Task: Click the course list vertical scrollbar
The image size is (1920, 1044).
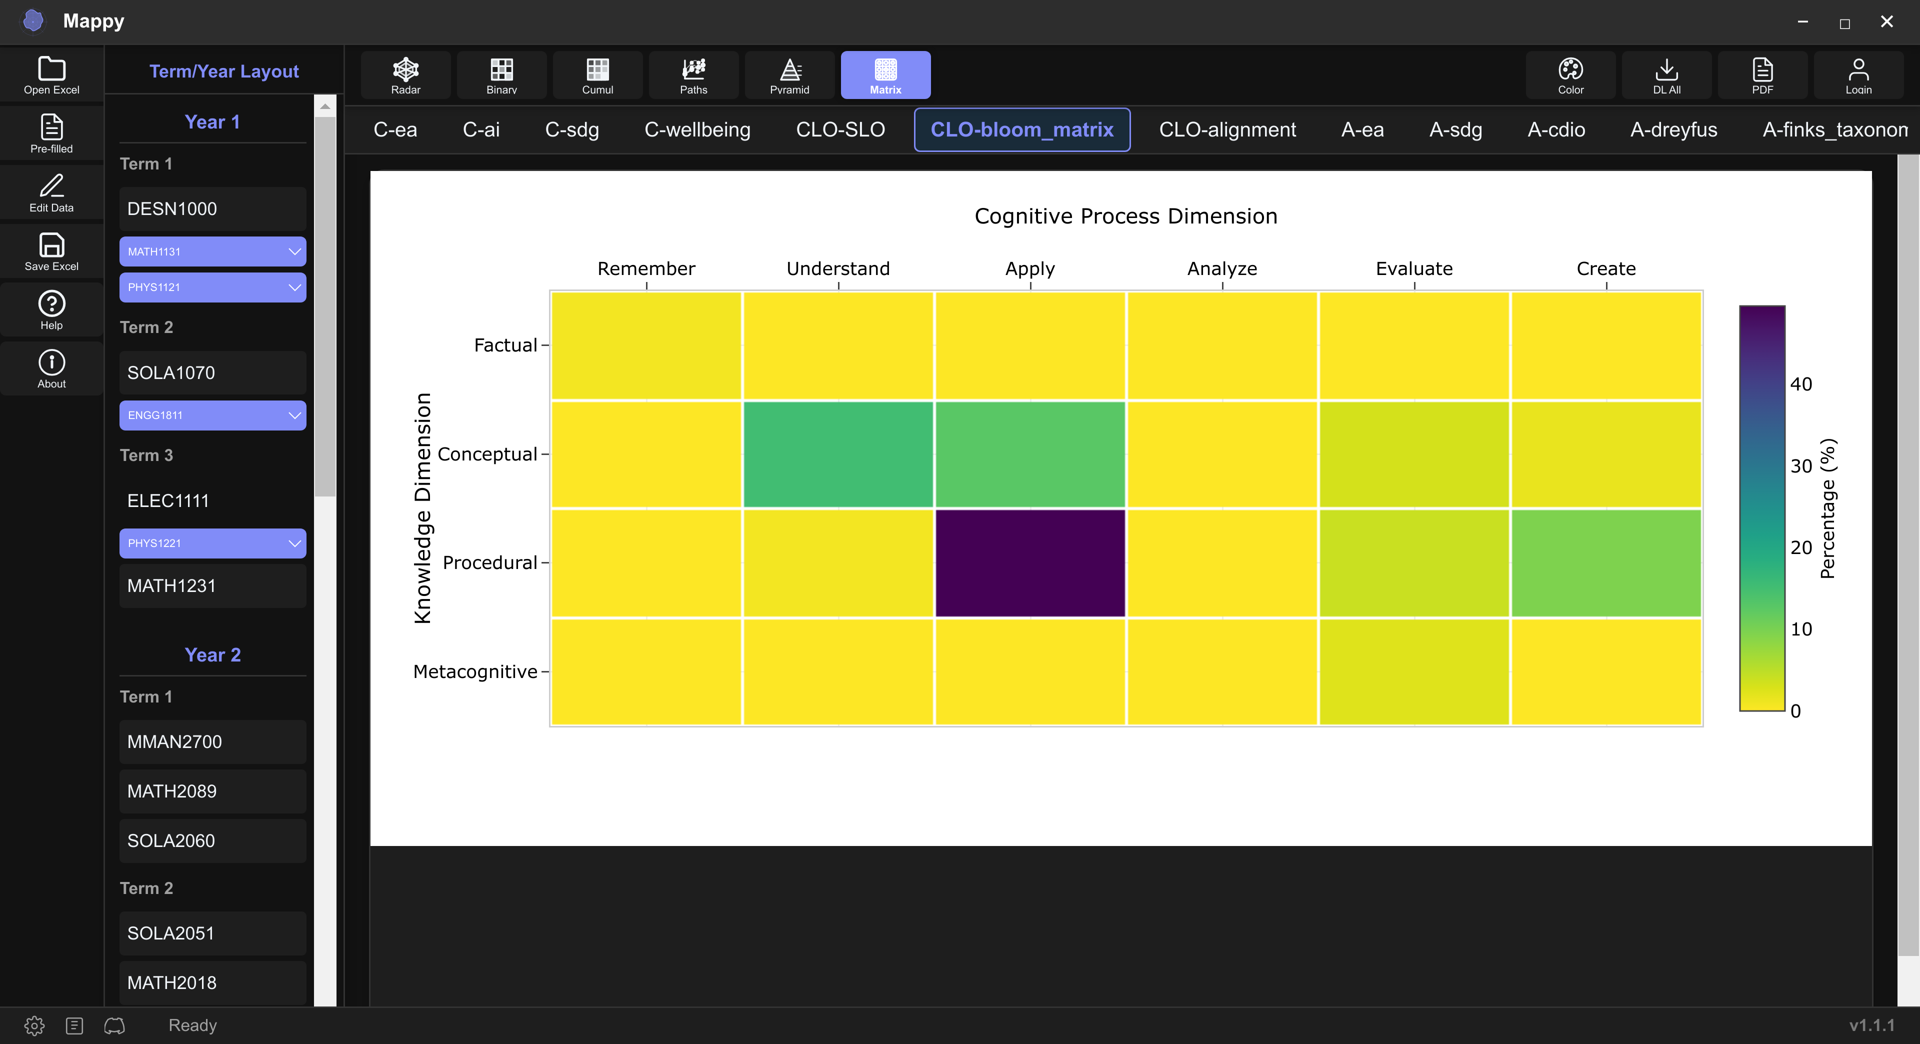Action: coord(325,305)
